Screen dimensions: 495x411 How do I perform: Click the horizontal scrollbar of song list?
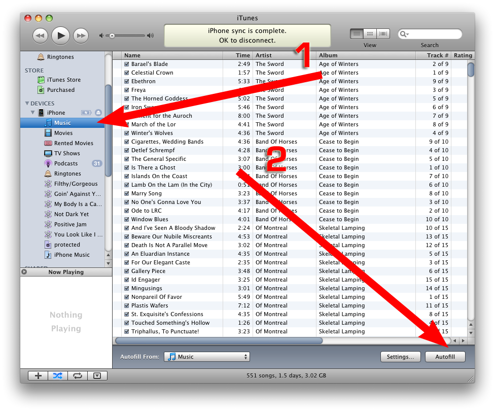219,340
